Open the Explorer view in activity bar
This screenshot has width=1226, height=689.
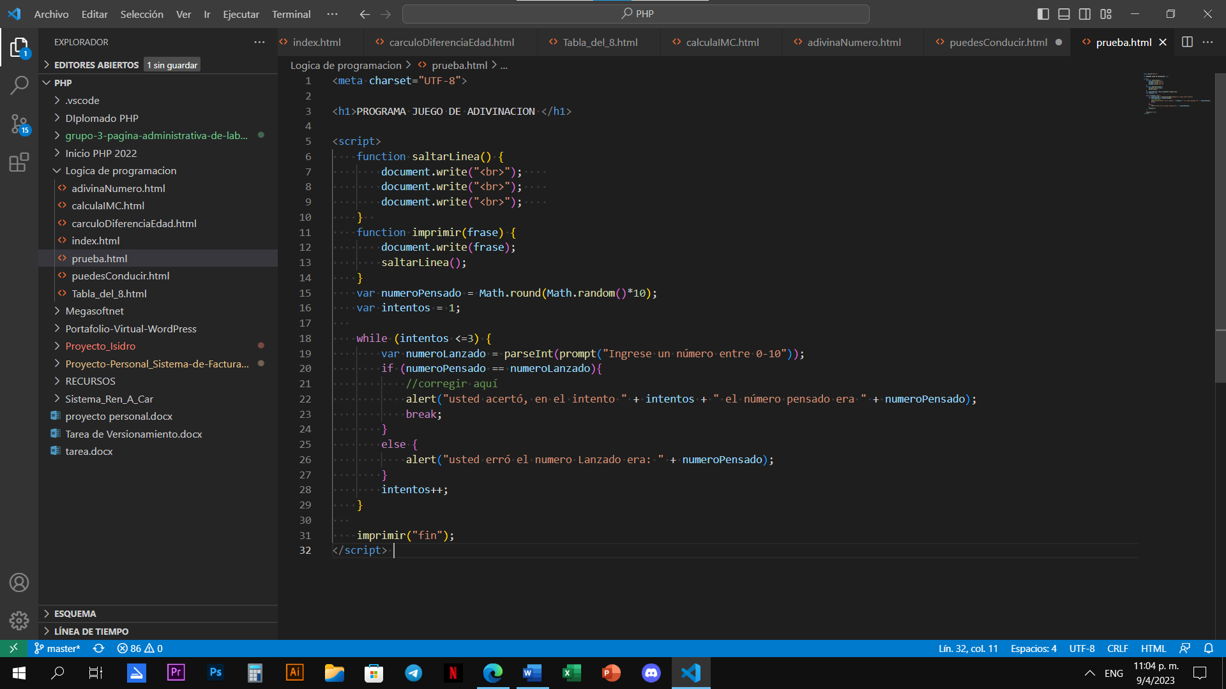(x=19, y=48)
